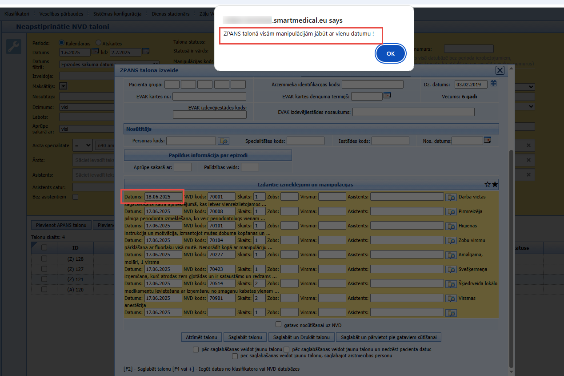
Task: Select the Atskaites period radio button
Action: 99,43
